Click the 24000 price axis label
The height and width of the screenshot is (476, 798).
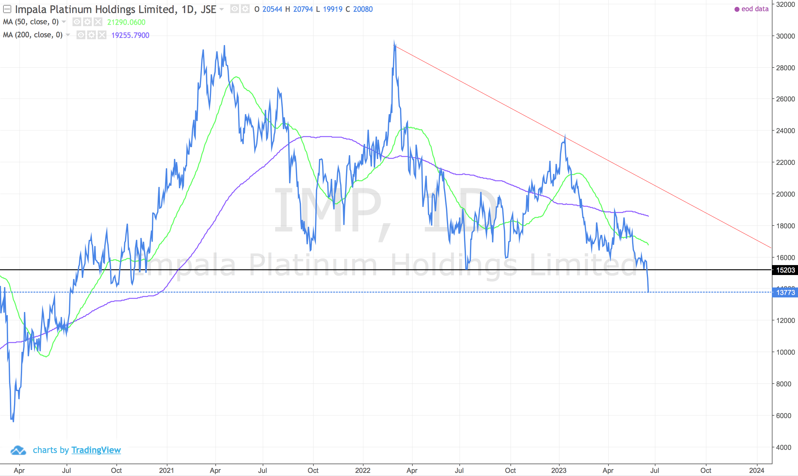tap(785, 131)
